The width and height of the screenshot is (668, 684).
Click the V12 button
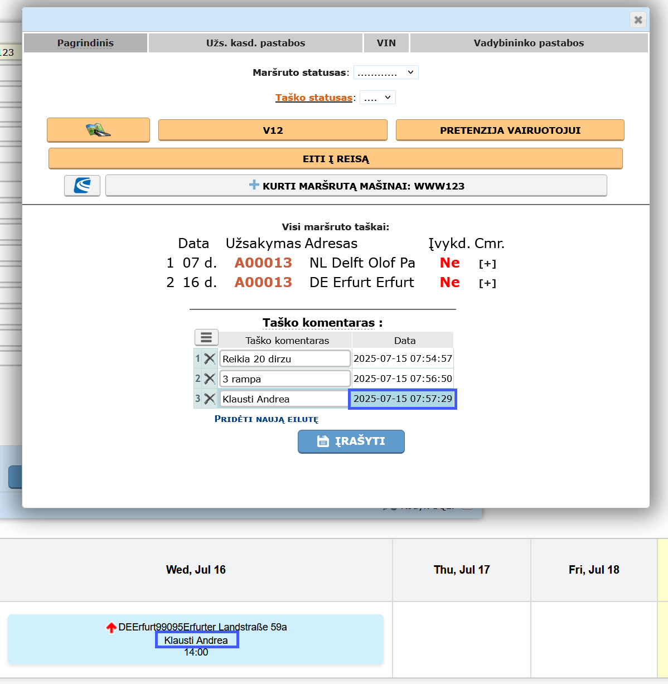pyautogui.click(x=273, y=130)
